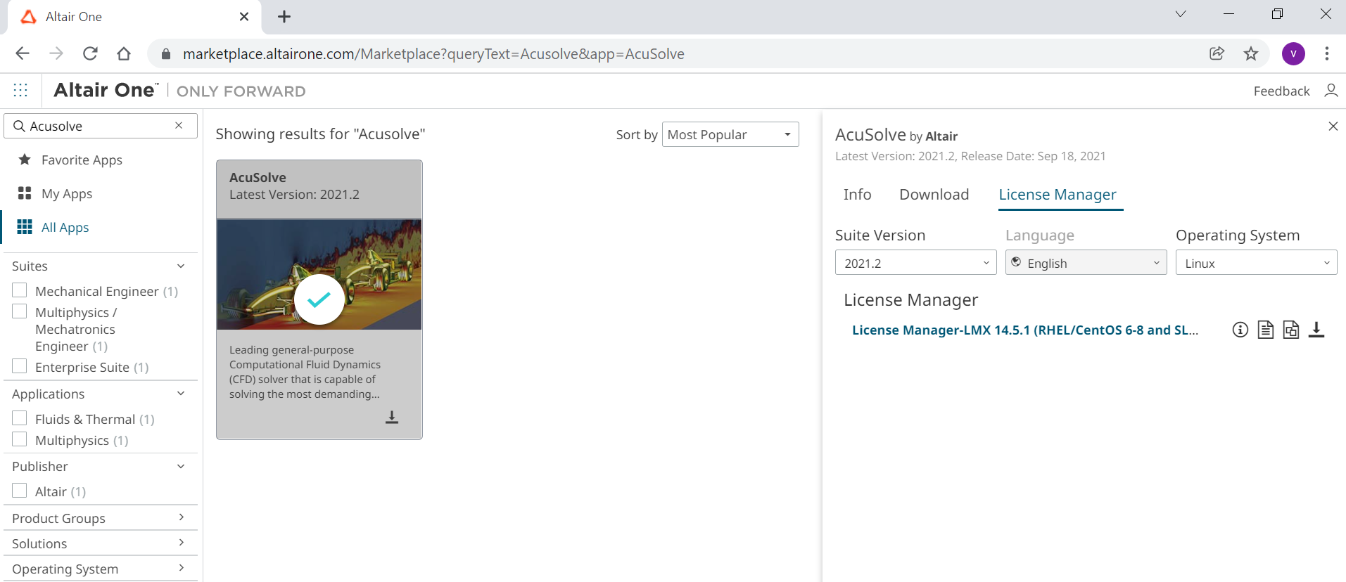The height and width of the screenshot is (582, 1346).
Task: Expand the Product Groups filter section
Action: coord(98,518)
